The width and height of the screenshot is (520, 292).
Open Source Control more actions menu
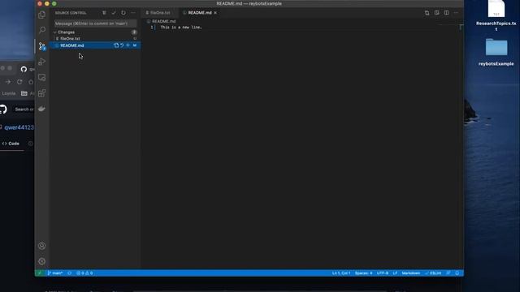[133, 13]
